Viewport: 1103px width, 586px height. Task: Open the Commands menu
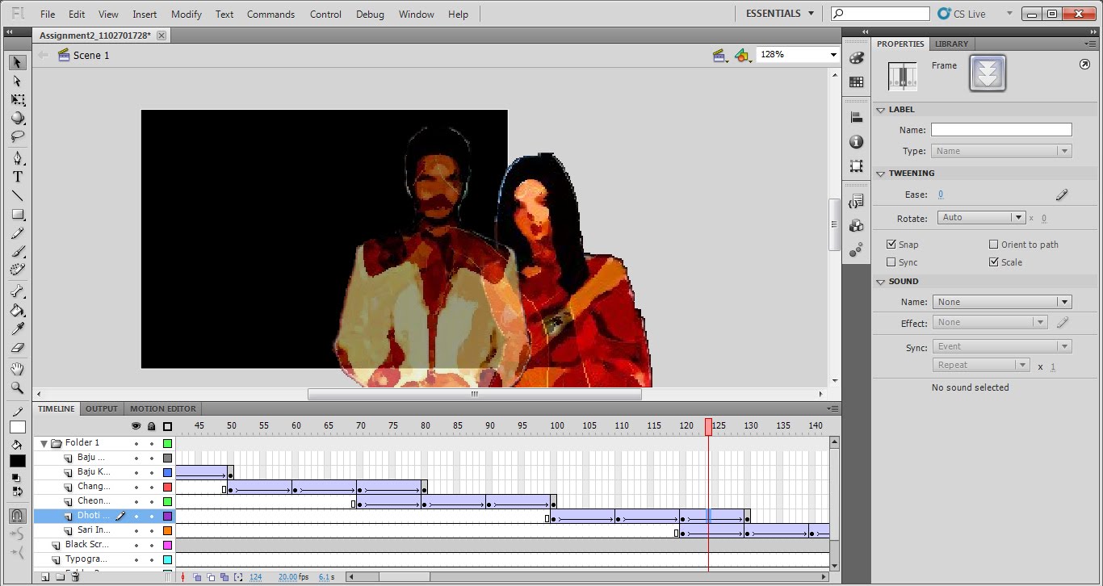point(271,14)
